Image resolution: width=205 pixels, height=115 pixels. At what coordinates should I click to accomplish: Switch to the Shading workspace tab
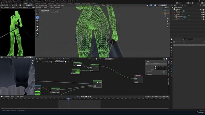[x=58, y=3]
